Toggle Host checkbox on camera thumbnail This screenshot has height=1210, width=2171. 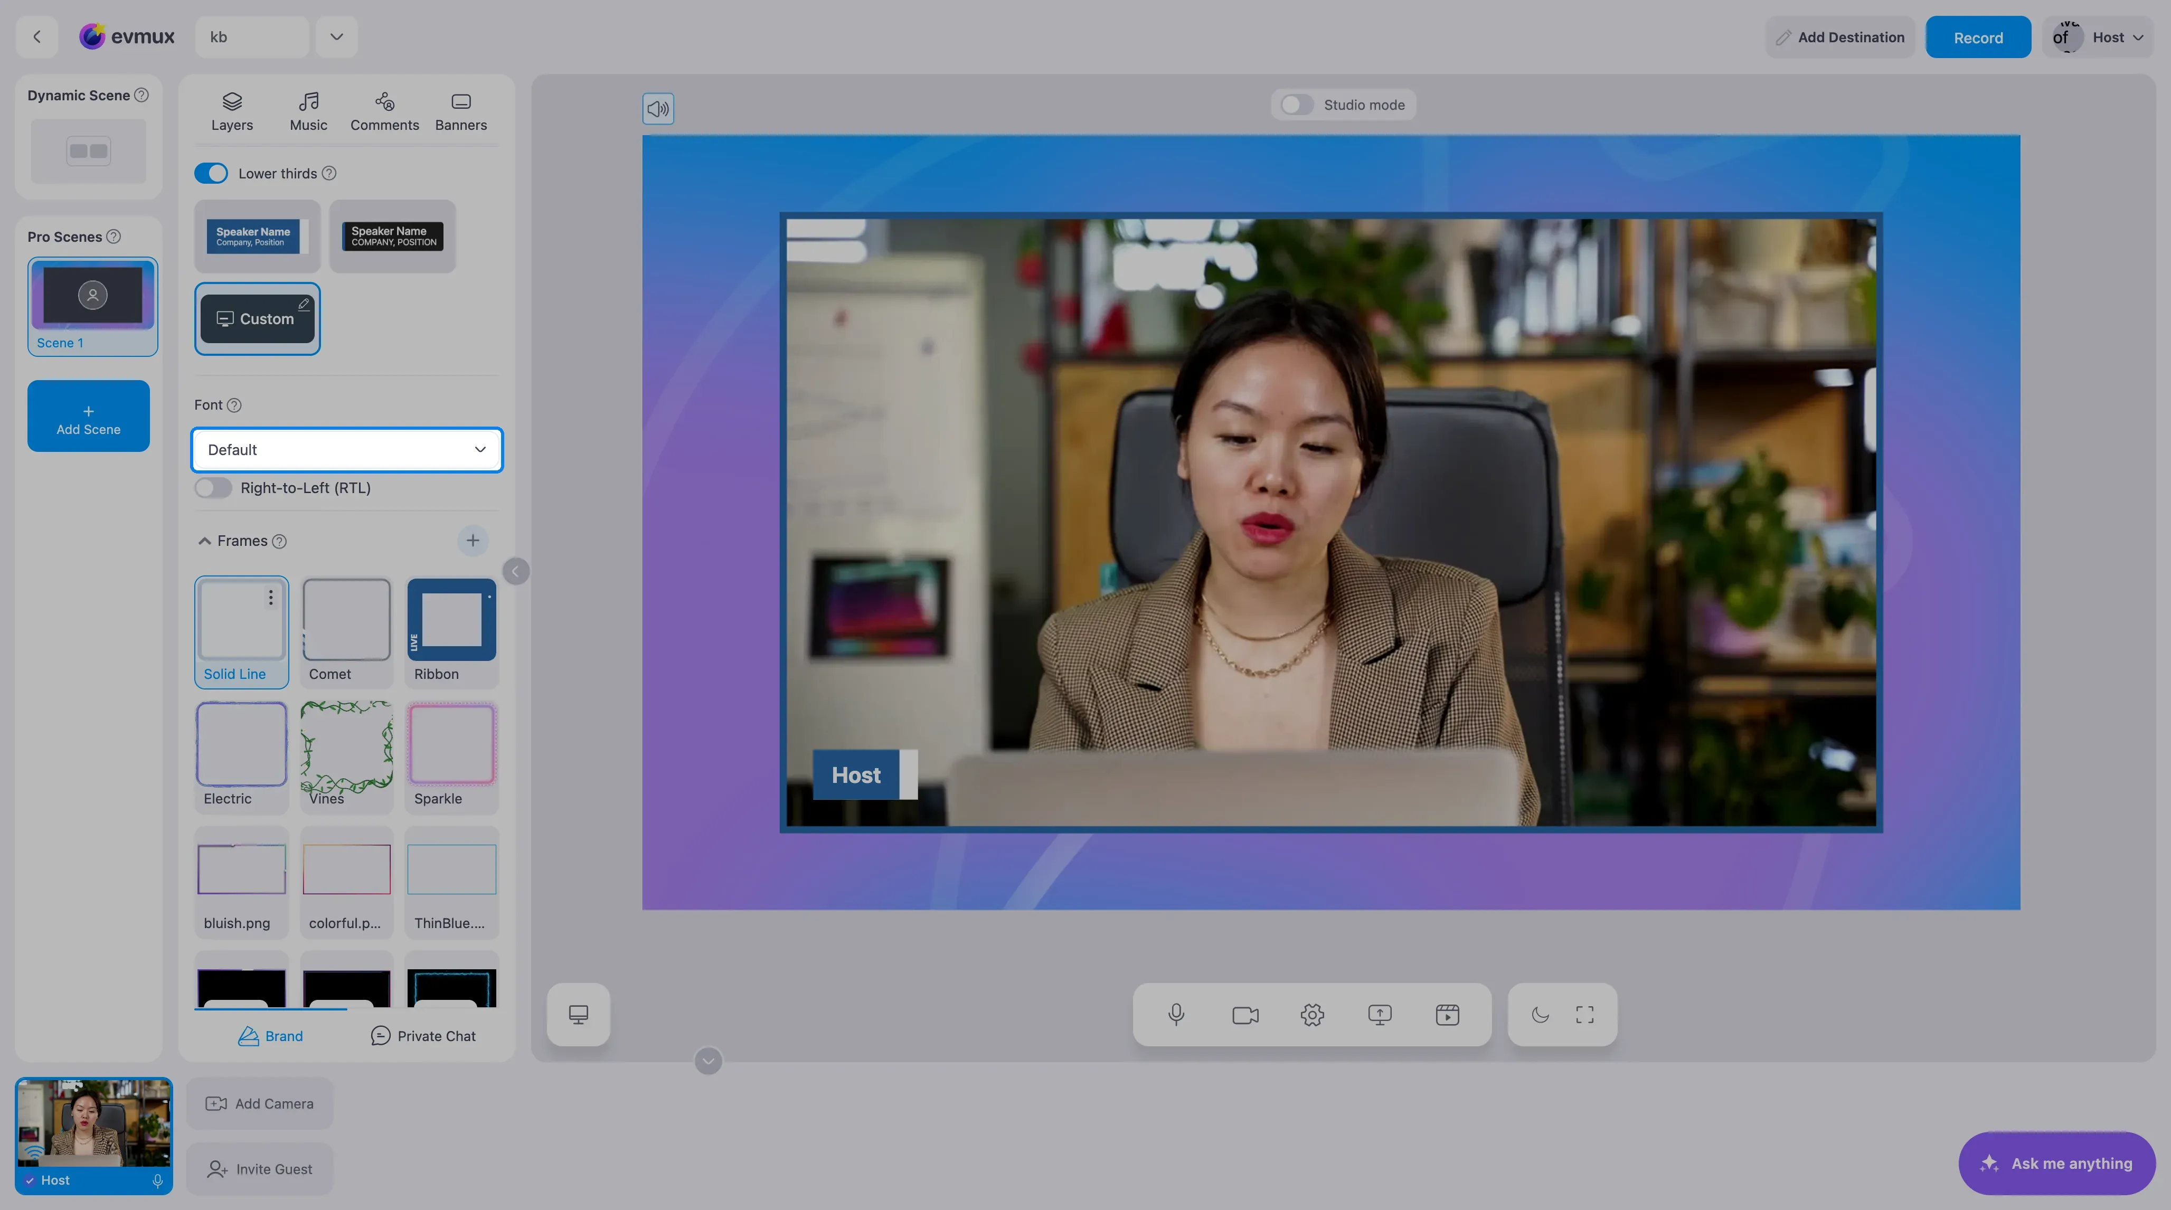coord(30,1180)
